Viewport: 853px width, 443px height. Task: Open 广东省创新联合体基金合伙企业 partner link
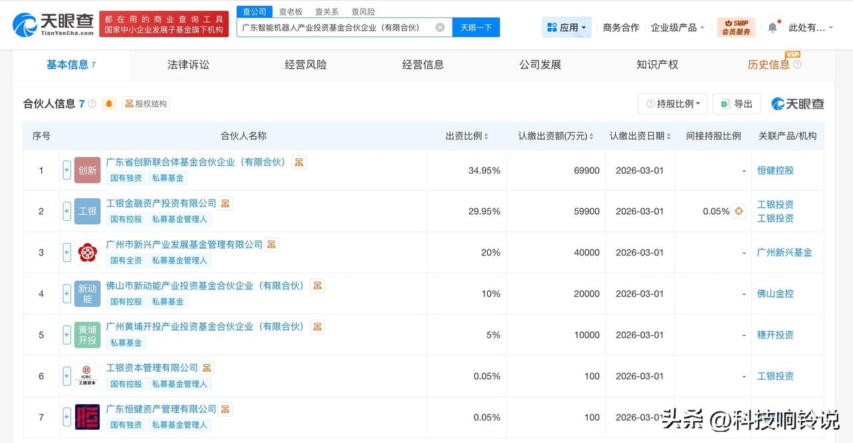pos(197,162)
